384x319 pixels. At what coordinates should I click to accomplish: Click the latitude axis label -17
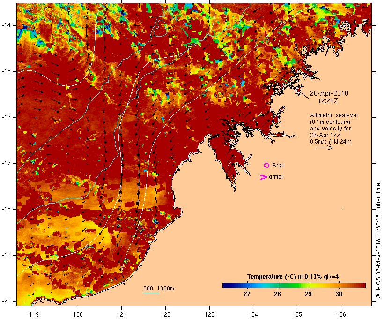6,163
